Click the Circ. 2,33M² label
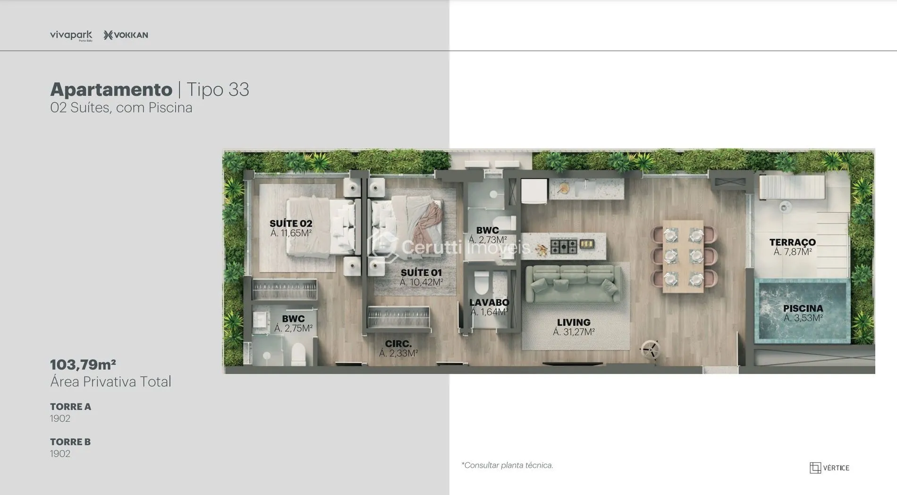This screenshot has width=897, height=495. coord(398,348)
